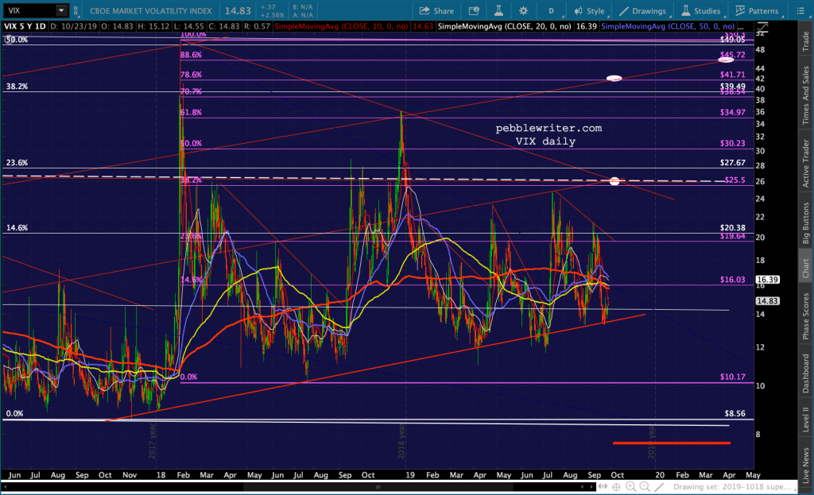Click the VIX symbol input field
Viewport: 814px width, 495px height.
click(x=28, y=11)
